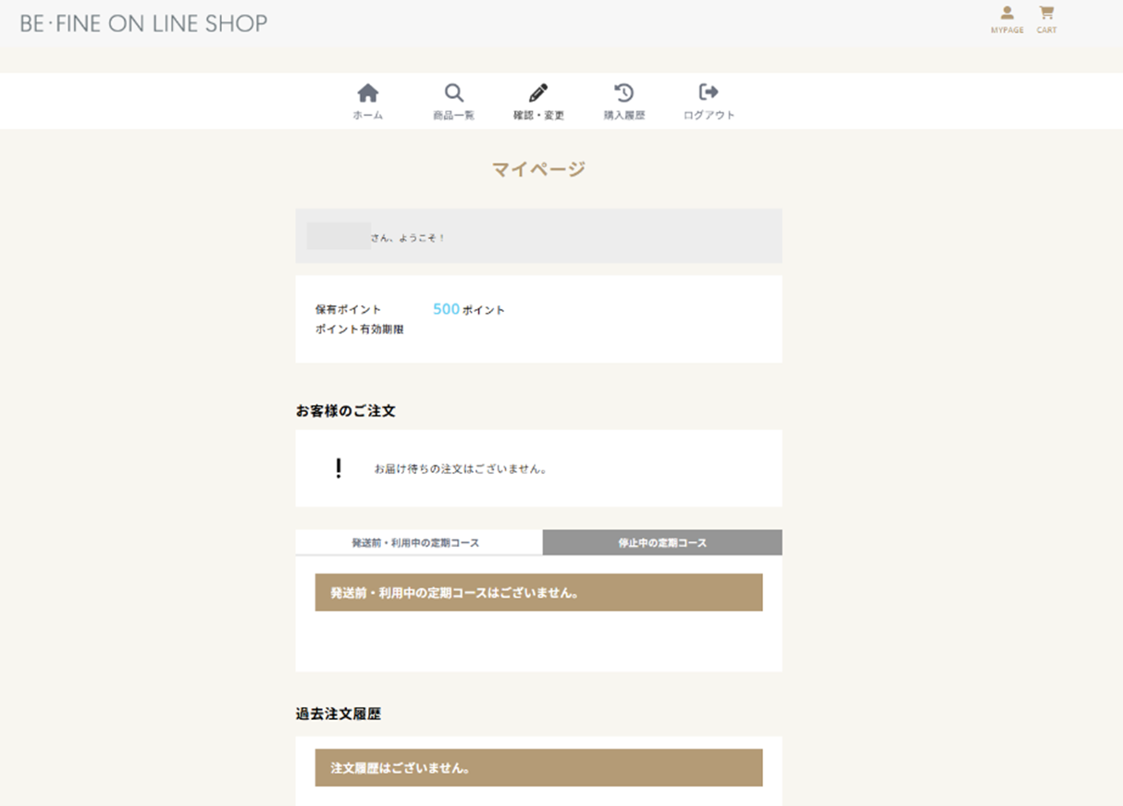Click the 注文履歴はございません banner
Image resolution: width=1123 pixels, height=806 pixels.
538,768
